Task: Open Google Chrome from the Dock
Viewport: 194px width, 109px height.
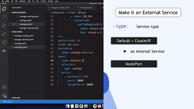Action: 81,106
